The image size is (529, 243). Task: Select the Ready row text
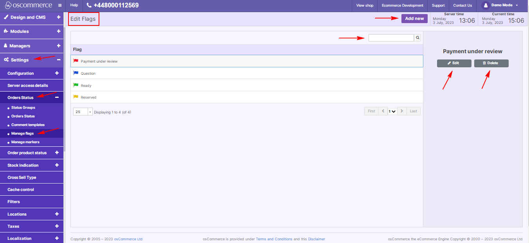(86, 85)
